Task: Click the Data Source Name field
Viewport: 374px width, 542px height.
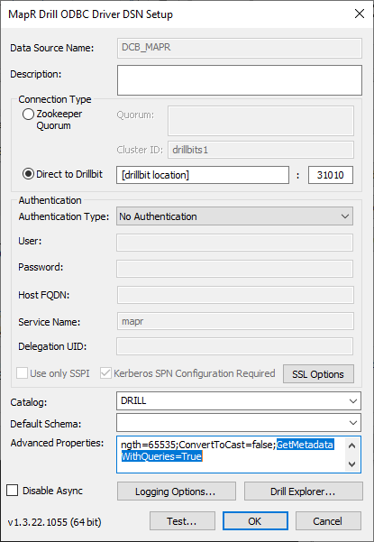Action: pos(240,48)
